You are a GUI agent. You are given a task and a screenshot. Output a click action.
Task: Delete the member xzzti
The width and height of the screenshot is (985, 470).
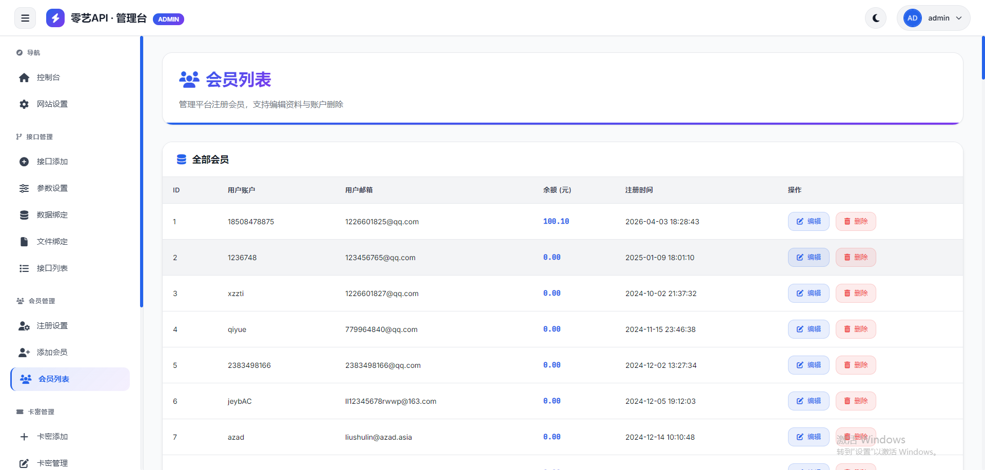coord(855,293)
